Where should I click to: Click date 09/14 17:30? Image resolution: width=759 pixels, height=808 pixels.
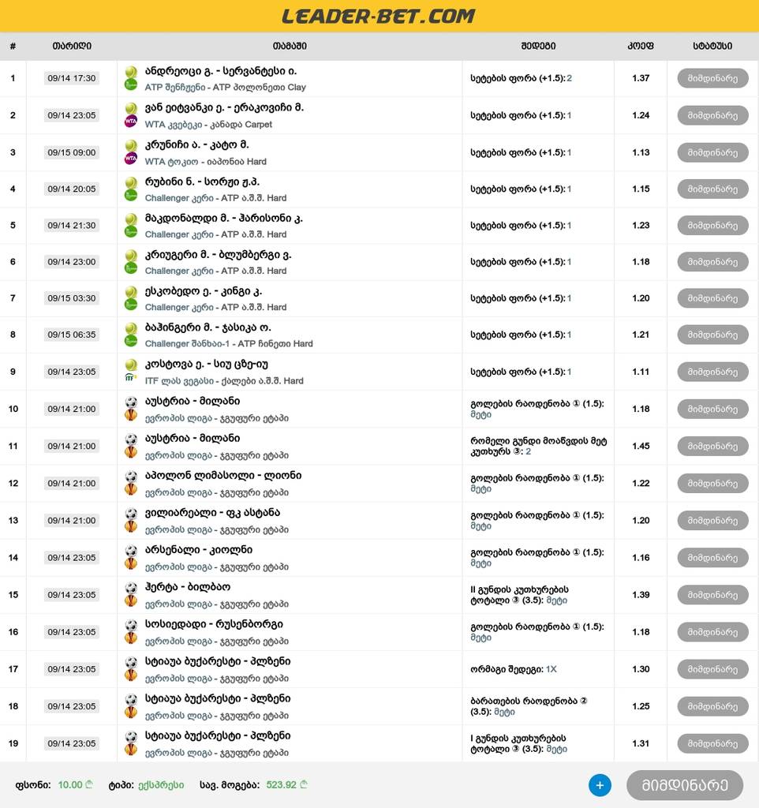72,78
